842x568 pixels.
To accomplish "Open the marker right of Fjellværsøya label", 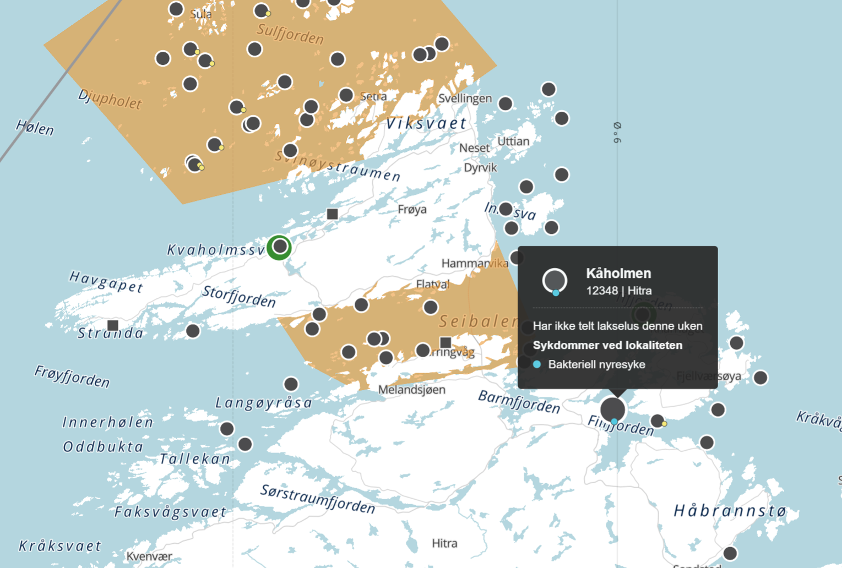I will (x=760, y=378).
